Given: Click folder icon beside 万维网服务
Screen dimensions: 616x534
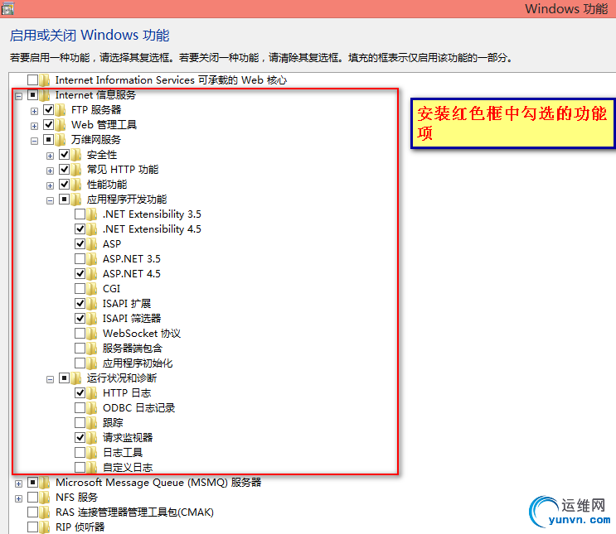Looking at the screenshot, I should tap(60, 140).
